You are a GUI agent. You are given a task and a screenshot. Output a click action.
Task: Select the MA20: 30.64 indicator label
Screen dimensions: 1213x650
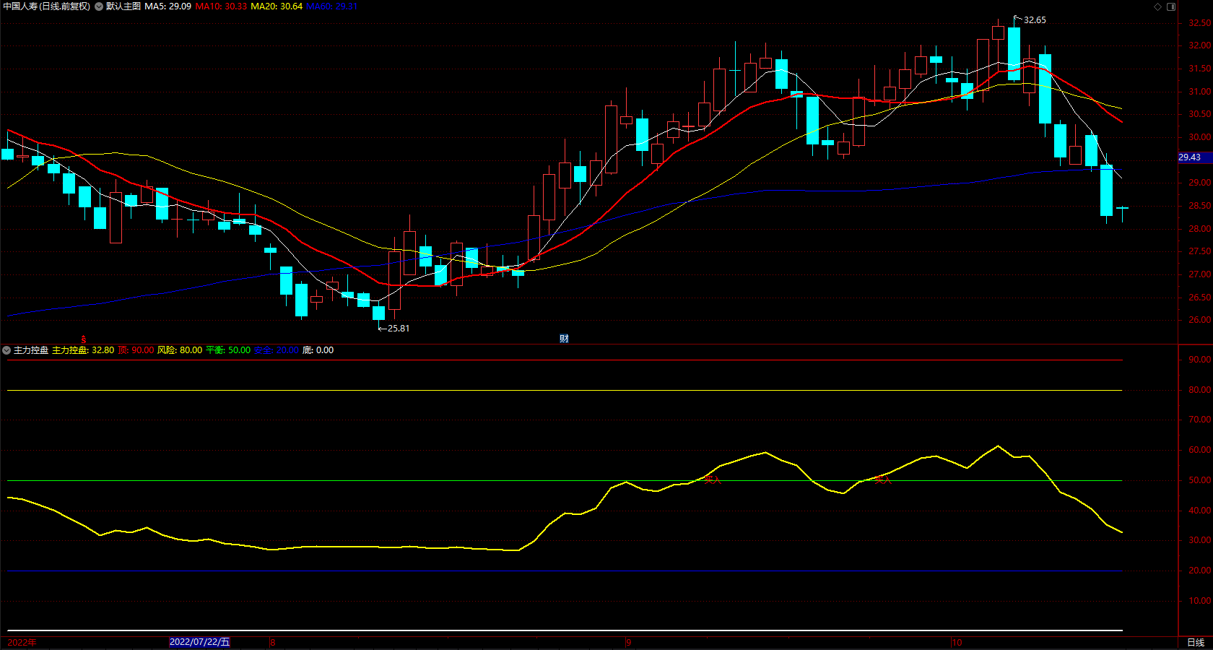(x=277, y=6)
